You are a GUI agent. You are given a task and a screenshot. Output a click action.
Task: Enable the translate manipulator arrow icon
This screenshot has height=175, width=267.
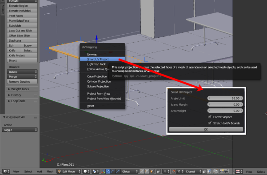point(108,171)
